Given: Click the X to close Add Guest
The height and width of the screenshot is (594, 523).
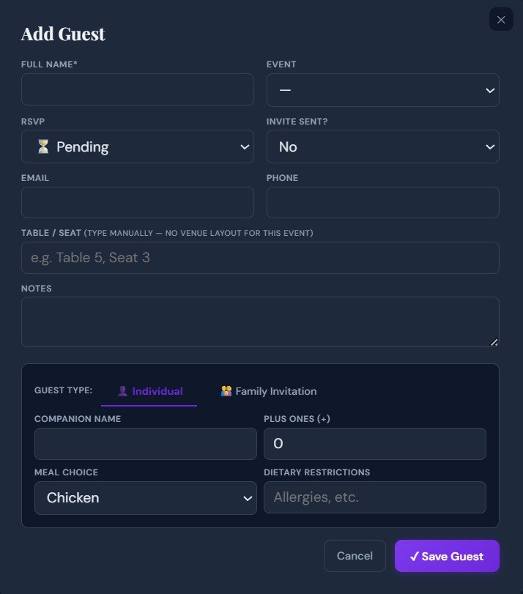Looking at the screenshot, I should (501, 19).
